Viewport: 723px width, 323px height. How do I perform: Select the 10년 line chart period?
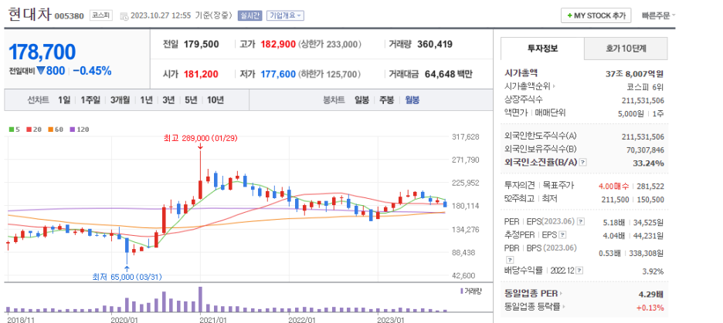(216, 100)
